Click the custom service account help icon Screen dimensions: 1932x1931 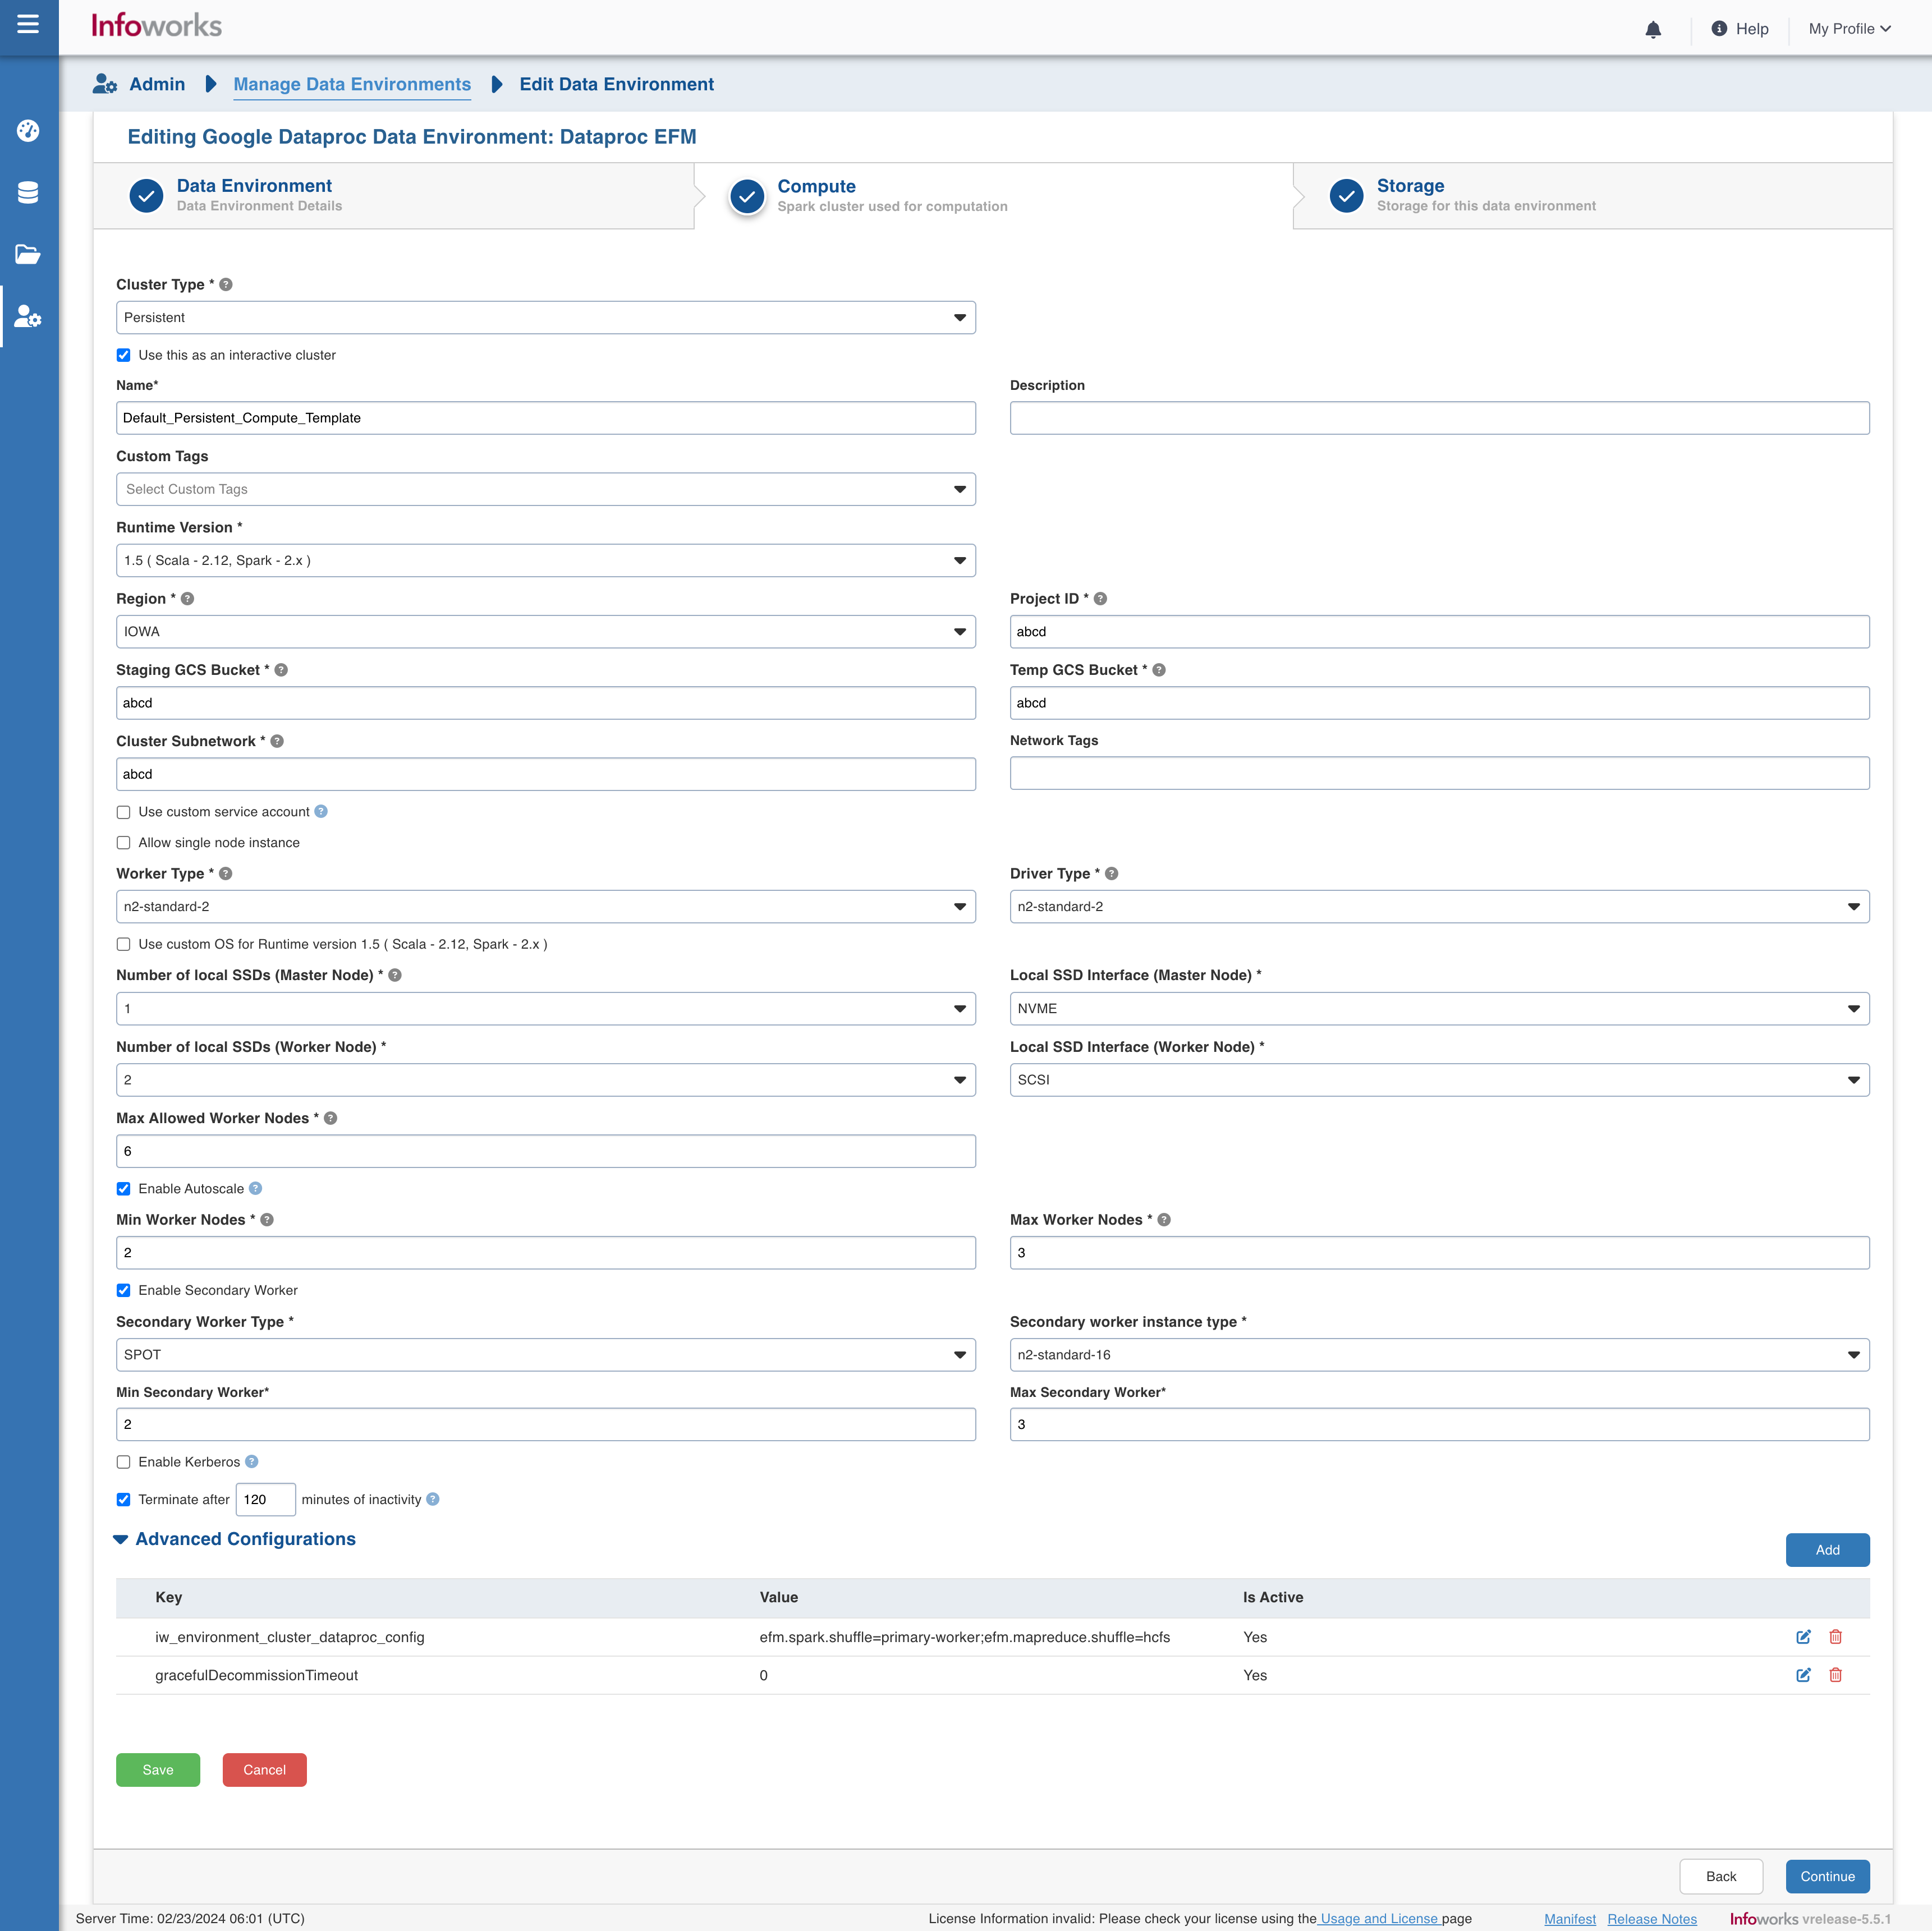coord(321,812)
